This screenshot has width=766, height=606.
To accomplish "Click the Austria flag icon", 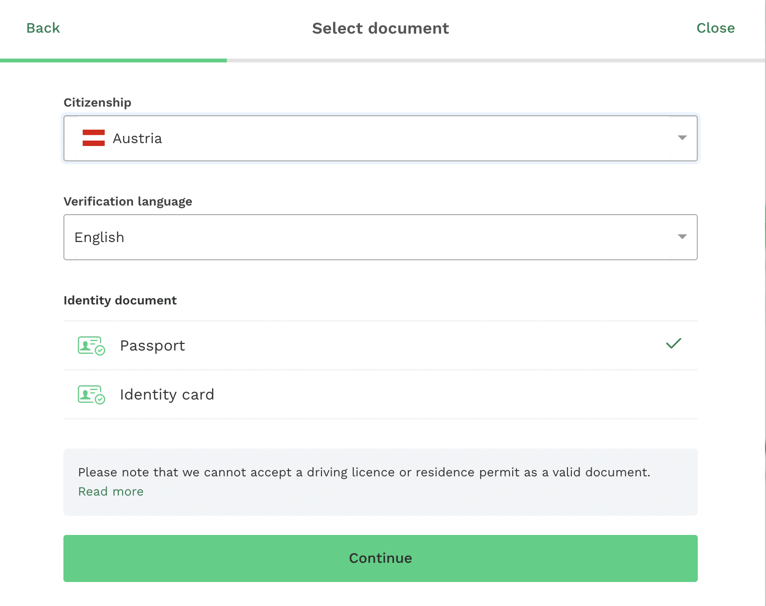I will (x=94, y=138).
